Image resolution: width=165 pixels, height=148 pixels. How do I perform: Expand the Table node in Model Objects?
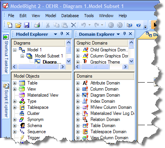click(x=15, y=83)
